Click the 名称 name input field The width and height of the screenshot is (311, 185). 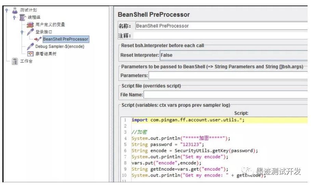221,26
